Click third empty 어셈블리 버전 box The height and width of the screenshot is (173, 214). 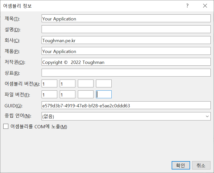point(86,84)
